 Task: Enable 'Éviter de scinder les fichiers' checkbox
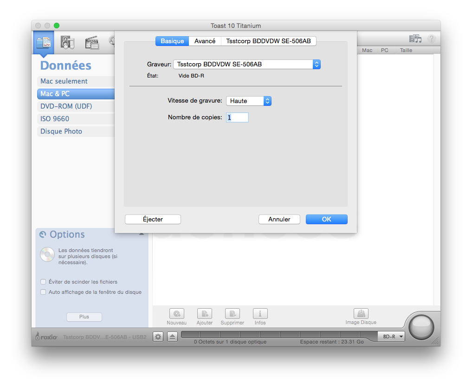43,282
